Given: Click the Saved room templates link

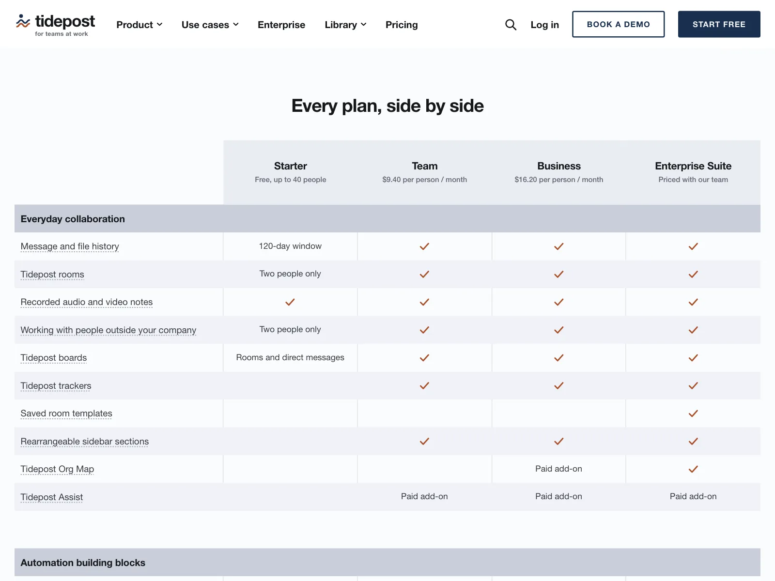Looking at the screenshot, I should point(66,413).
